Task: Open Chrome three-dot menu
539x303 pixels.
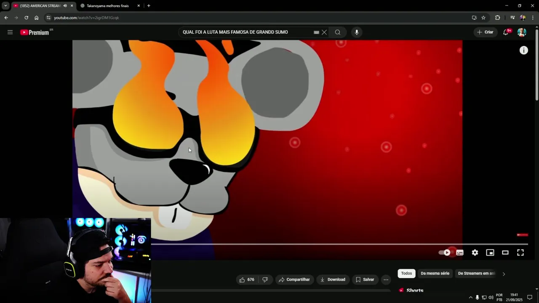Action: click(533, 18)
